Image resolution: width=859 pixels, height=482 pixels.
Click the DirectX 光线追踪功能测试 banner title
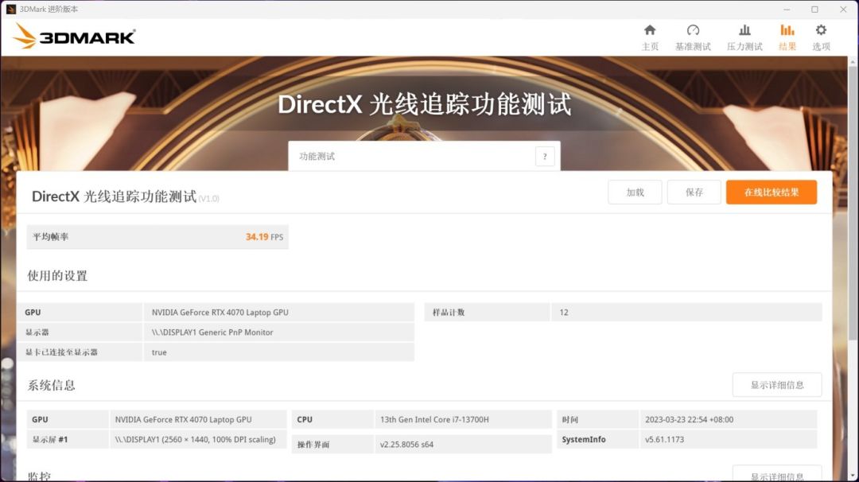point(425,104)
